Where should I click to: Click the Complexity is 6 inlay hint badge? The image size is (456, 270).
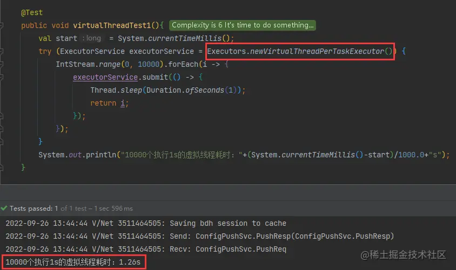tap(243, 25)
